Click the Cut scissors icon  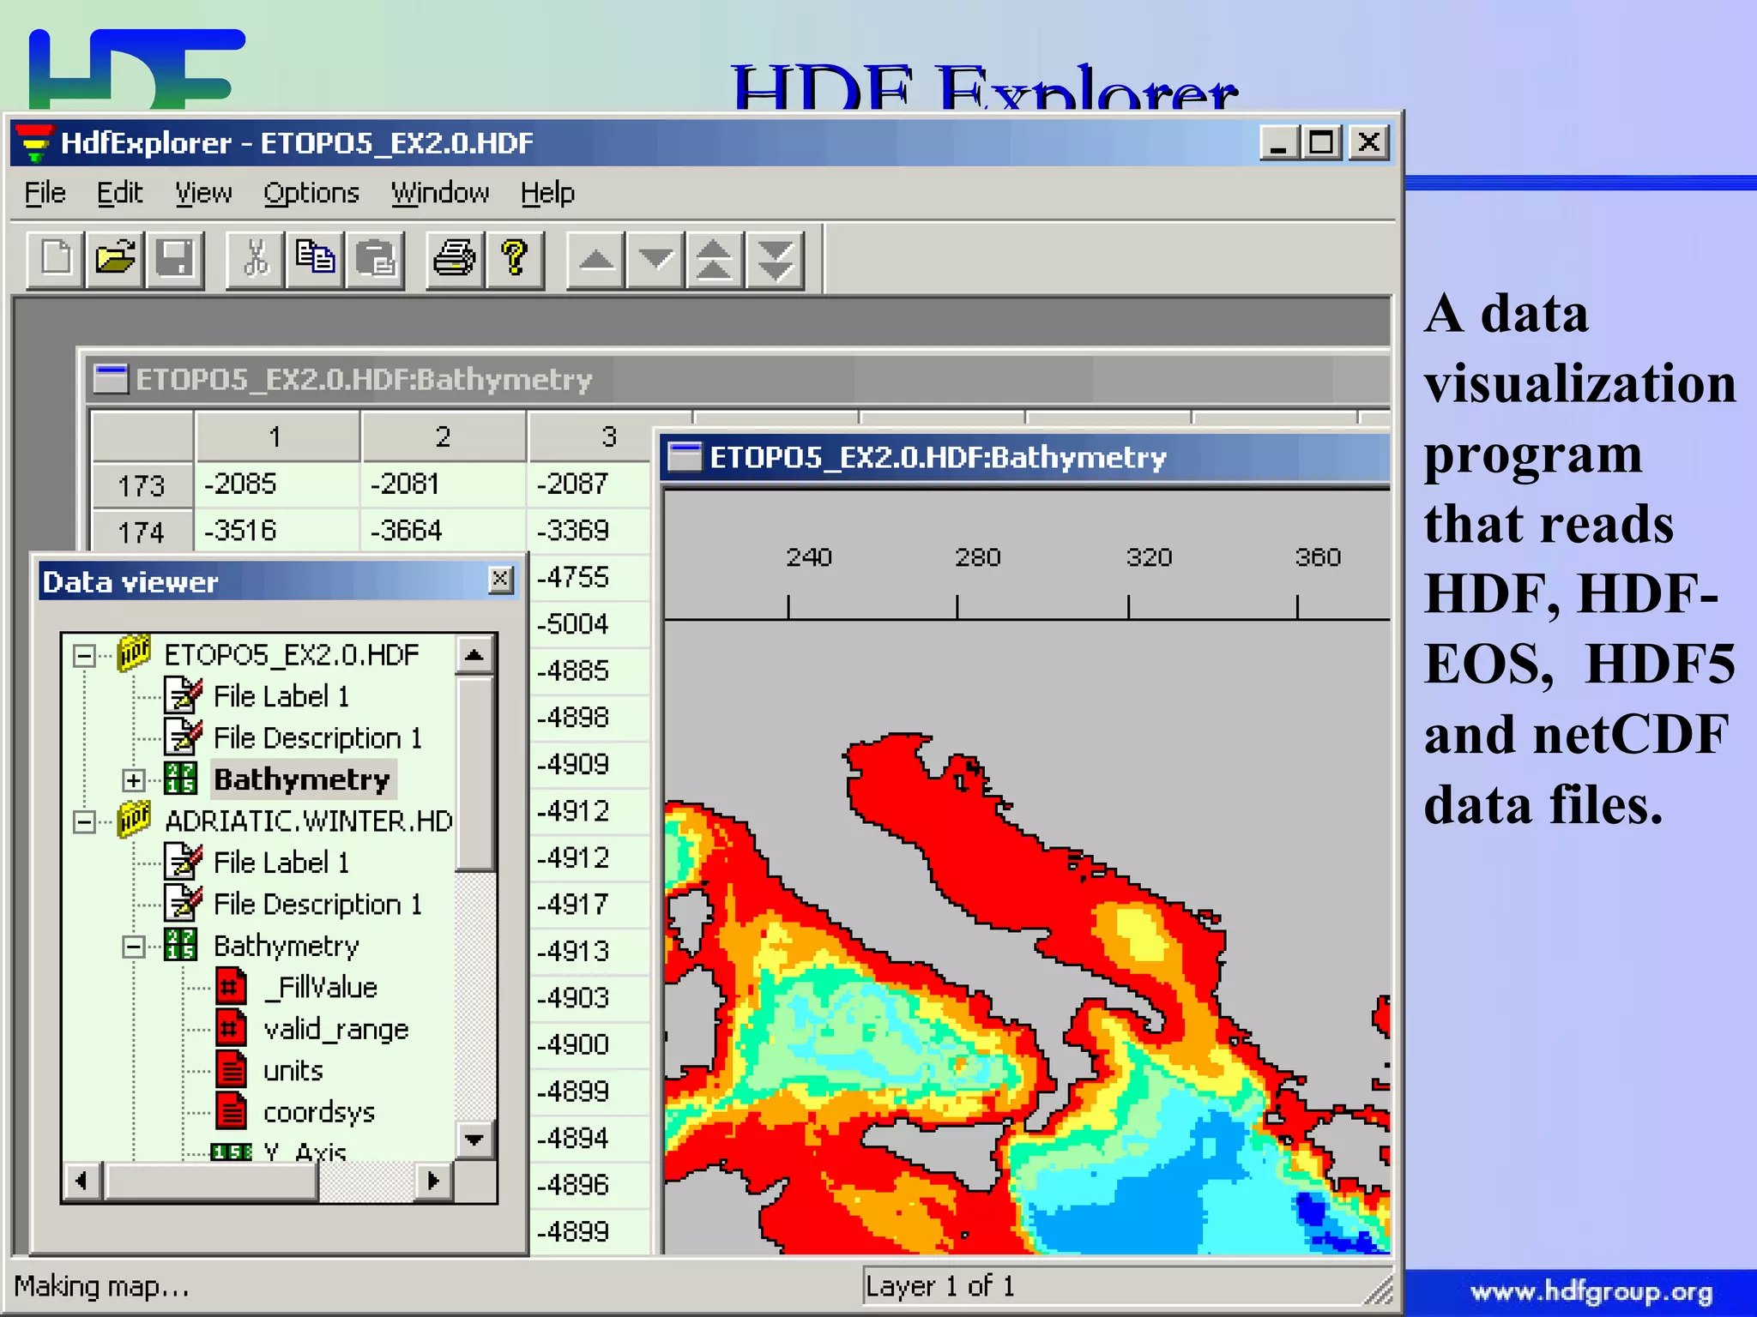point(255,259)
